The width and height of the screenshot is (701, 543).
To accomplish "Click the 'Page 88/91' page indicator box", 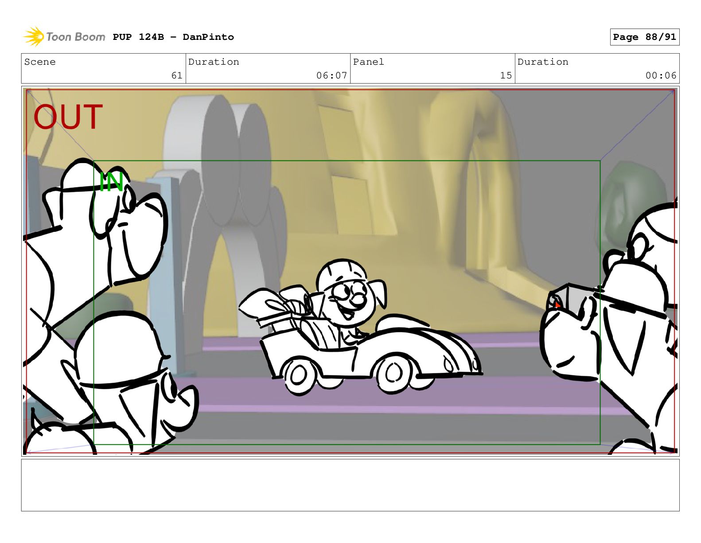I will click(644, 37).
